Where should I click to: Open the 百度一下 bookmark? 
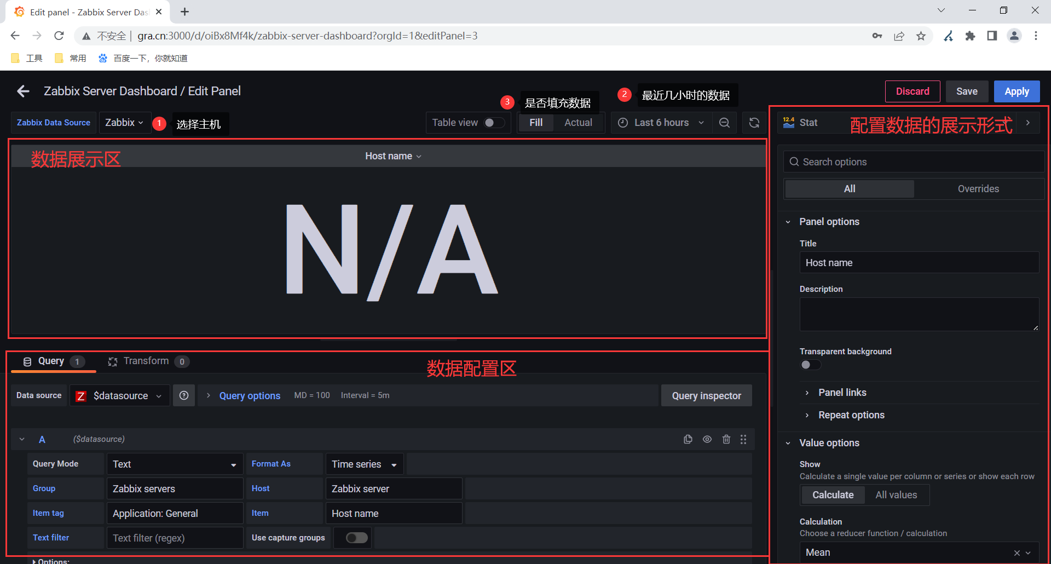point(143,58)
